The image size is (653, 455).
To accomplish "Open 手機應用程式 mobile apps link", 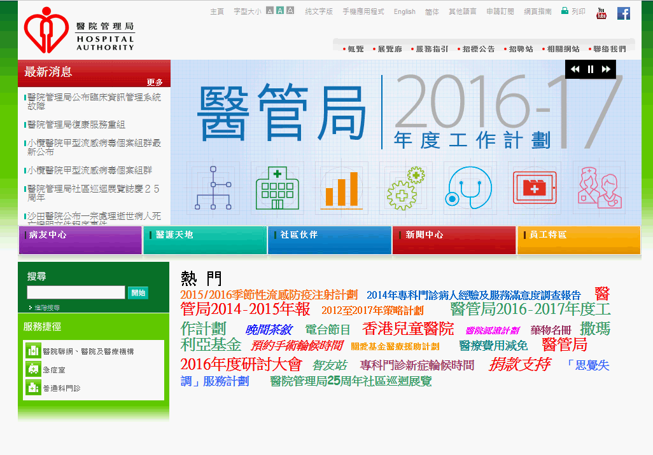I will point(363,11).
